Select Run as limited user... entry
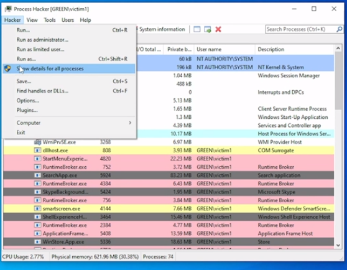This screenshot has height=270, width=347. 69,49
